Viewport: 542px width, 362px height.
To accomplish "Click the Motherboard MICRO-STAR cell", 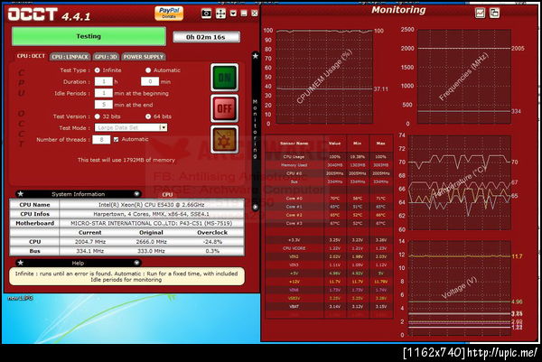I will (x=152, y=223).
